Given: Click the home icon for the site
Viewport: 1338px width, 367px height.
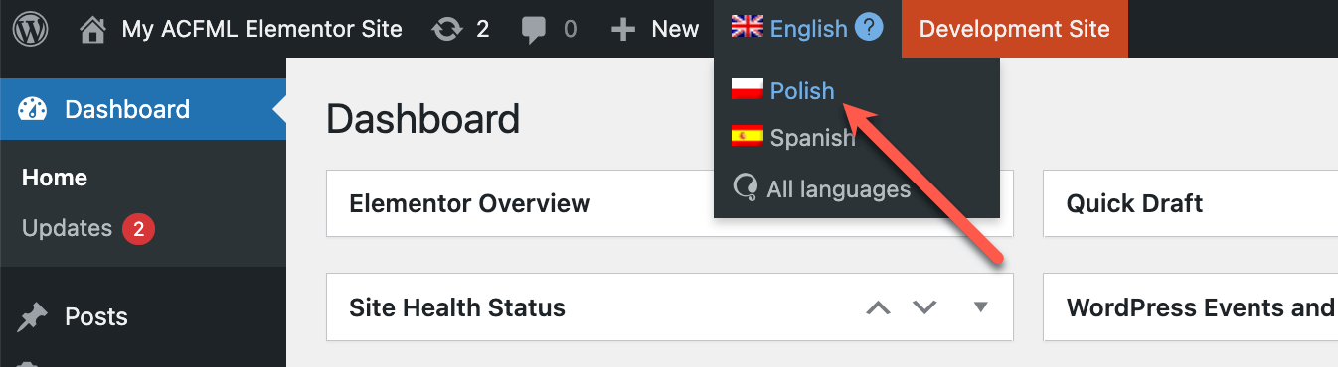Looking at the screenshot, I should tap(92, 29).
